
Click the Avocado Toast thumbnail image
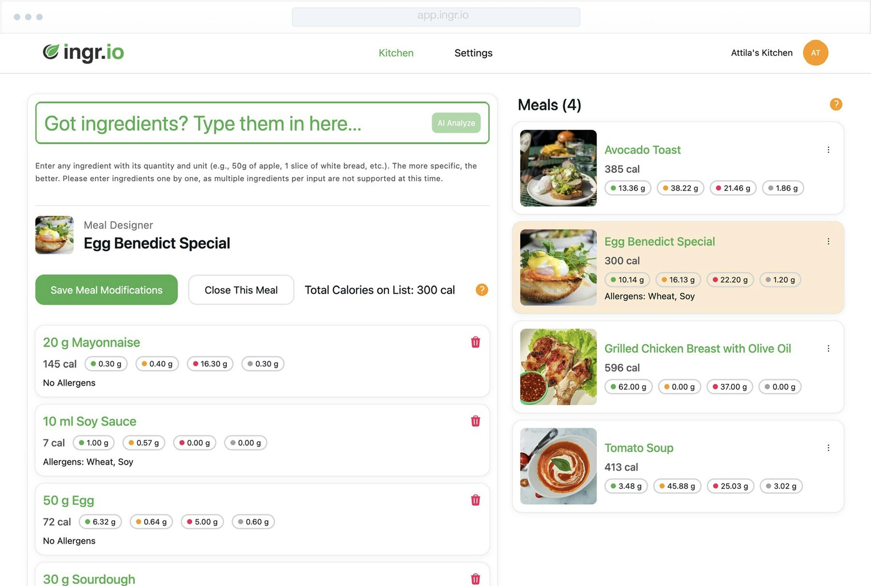[x=558, y=168]
